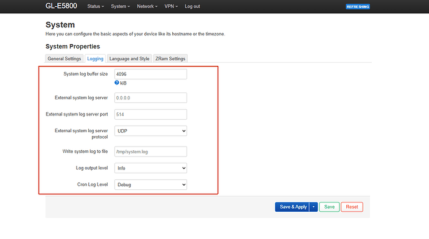Click the Save & Apply button
Viewport: 429px width, 239px height.
click(292, 207)
